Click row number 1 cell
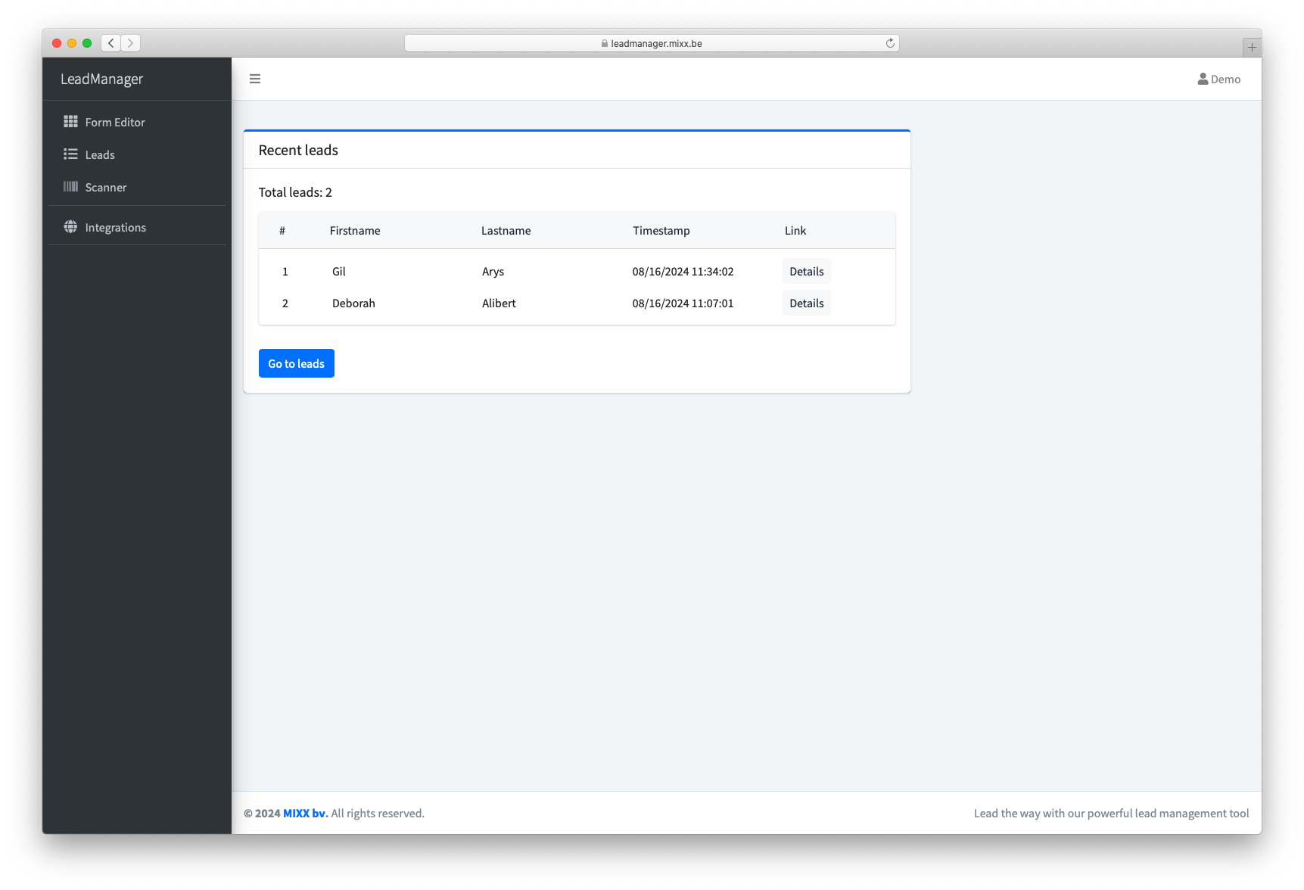The height and width of the screenshot is (890, 1304). (285, 272)
